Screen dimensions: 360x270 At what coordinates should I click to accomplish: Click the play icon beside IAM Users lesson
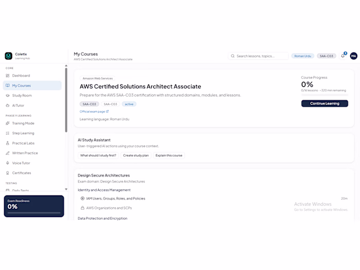click(82, 199)
